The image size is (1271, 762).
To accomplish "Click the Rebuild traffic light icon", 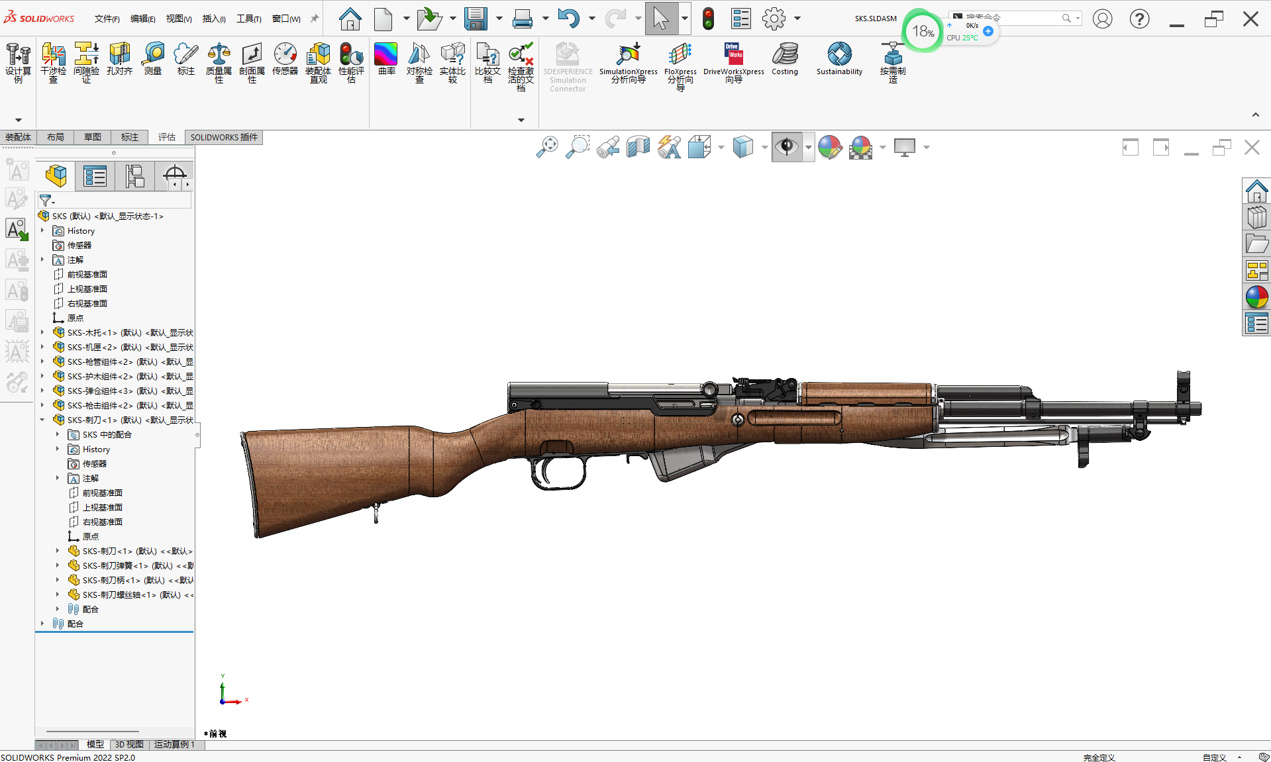I will [708, 19].
